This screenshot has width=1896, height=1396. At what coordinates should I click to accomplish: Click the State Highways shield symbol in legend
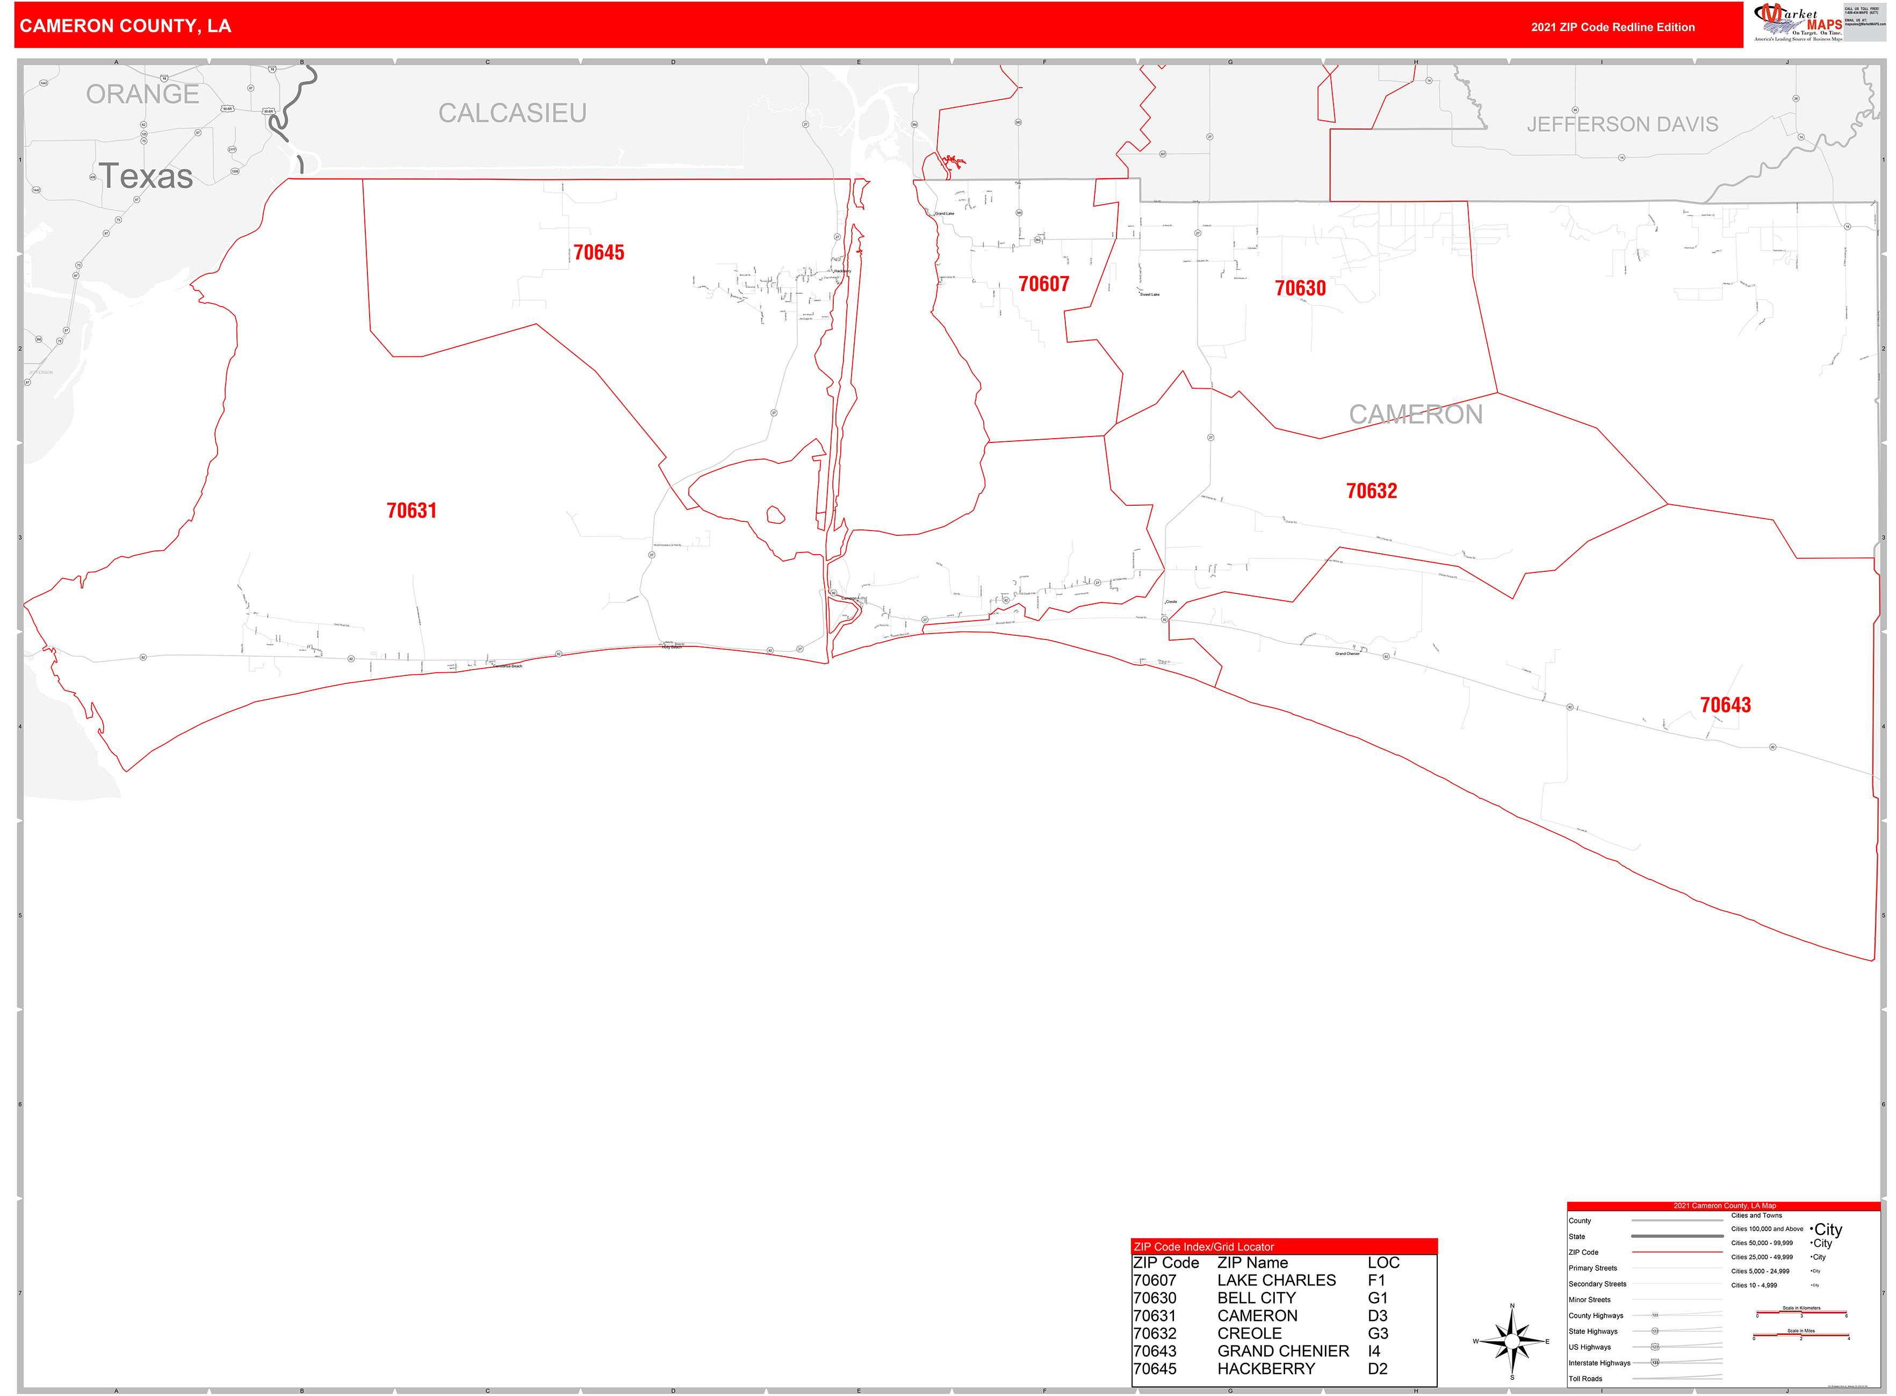[1656, 1331]
